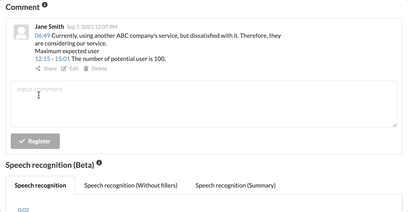The width and height of the screenshot is (408, 212).
Task: Select the Speech recognition tab
Action: click(x=40, y=185)
